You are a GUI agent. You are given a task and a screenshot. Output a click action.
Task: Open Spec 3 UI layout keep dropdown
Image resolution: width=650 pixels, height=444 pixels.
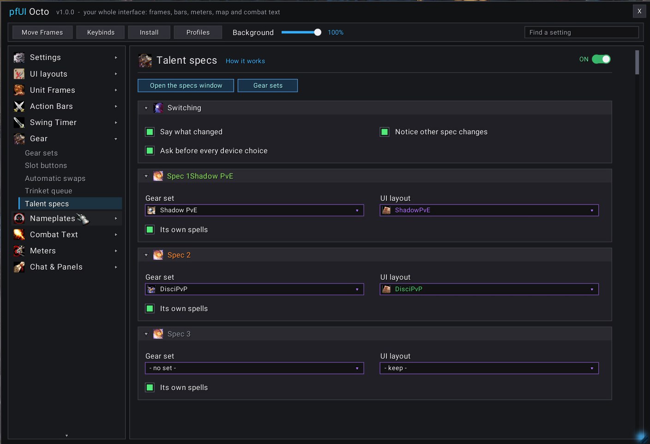click(x=489, y=368)
